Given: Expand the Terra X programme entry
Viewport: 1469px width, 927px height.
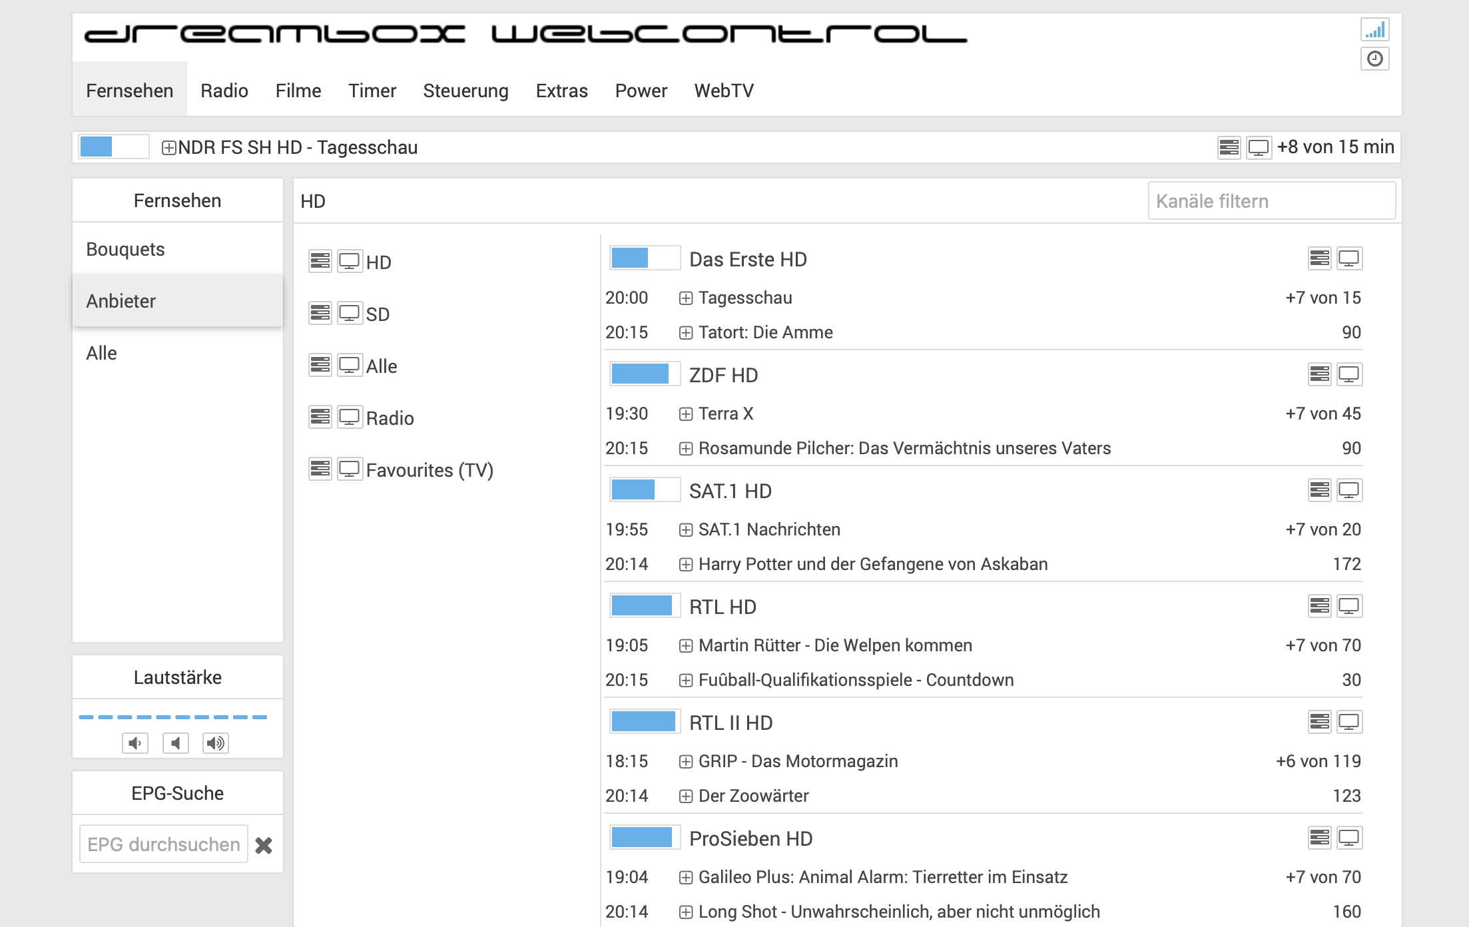Looking at the screenshot, I should pos(686,414).
